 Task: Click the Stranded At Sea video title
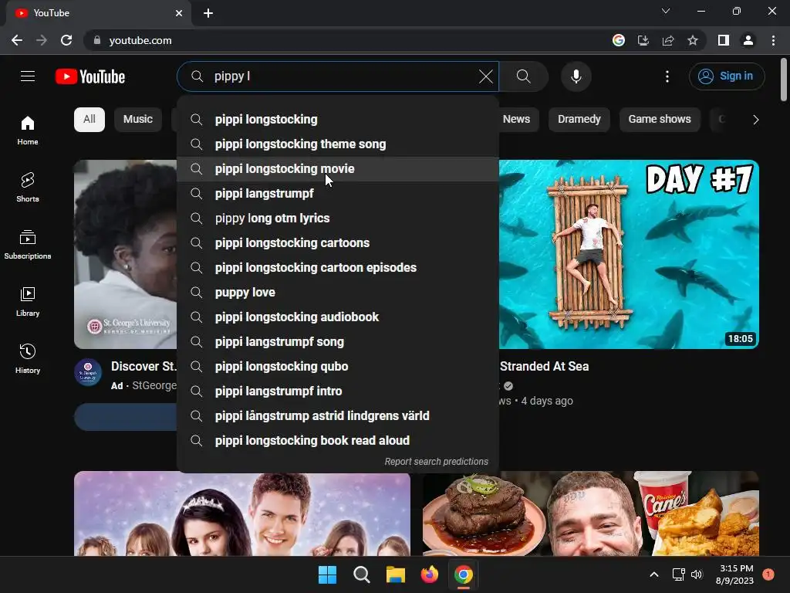(x=544, y=367)
